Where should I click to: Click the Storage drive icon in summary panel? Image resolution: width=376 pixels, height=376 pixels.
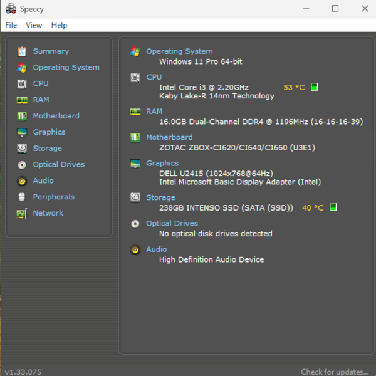click(135, 198)
